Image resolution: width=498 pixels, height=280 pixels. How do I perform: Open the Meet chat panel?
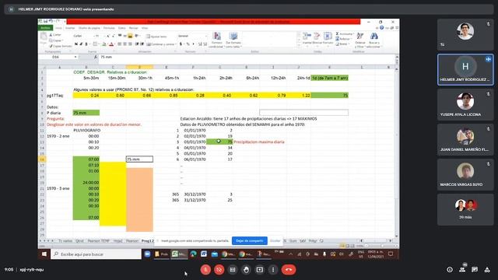coord(475,270)
